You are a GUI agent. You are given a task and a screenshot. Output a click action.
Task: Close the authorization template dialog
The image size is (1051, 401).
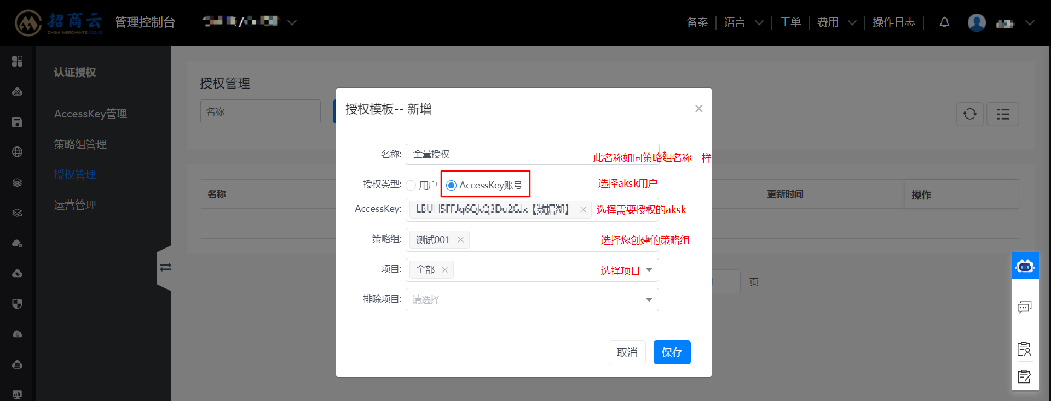pyautogui.click(x=698, y=109)
